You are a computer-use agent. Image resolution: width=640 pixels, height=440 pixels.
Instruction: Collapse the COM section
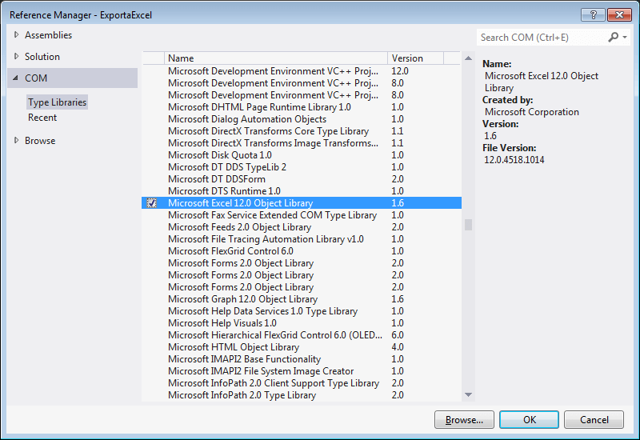point(15,78)
